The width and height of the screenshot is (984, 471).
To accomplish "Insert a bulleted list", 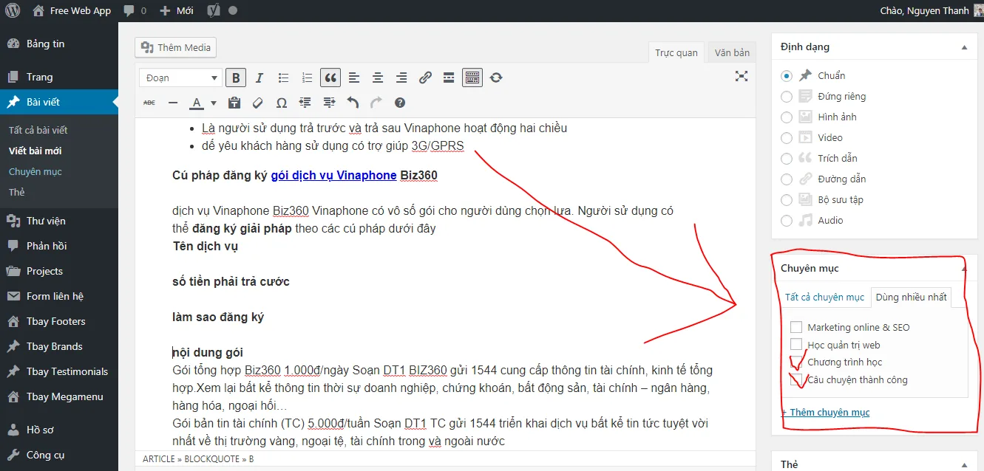I will click(x=283, y=78).
